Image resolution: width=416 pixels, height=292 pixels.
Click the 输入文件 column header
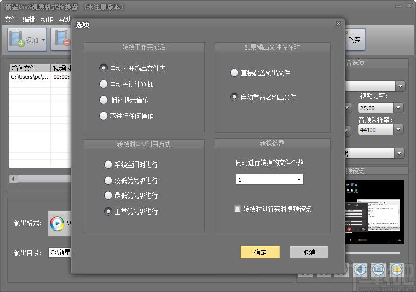(x=30, y=68)
